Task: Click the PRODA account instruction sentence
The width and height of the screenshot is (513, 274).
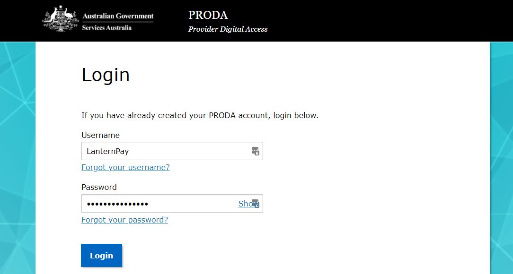Action: [200, 115]
